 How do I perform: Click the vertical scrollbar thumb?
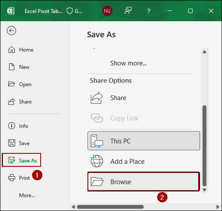[x=204, y=146]
